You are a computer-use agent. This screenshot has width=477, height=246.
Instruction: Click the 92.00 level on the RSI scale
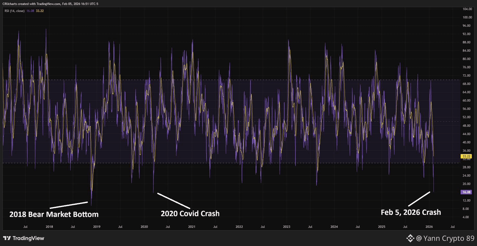467,34
